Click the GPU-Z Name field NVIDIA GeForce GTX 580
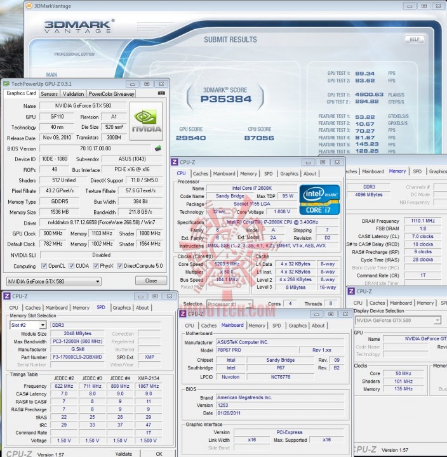The width and height of the screenshot is (447, 457). [83, 106]
